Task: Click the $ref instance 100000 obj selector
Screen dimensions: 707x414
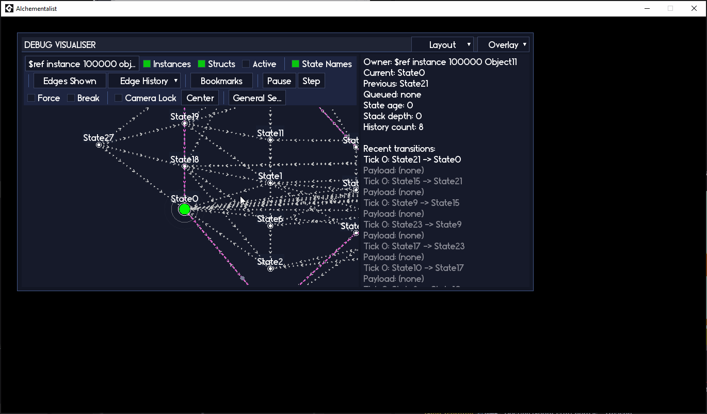Action: [x=82, y=63]
